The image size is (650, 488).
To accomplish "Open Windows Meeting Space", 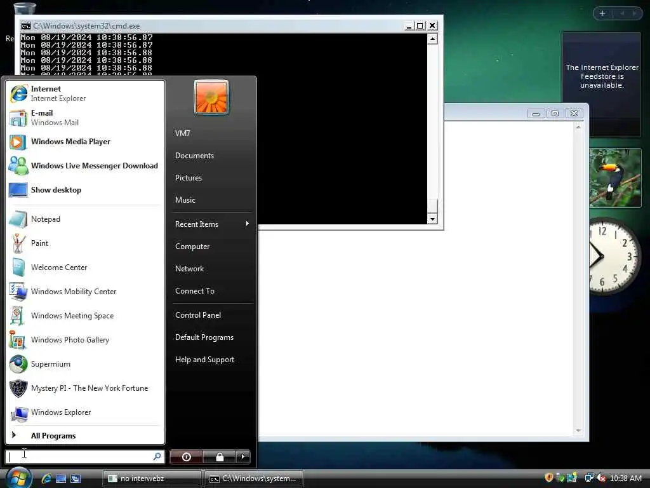I will pos(85,315).
